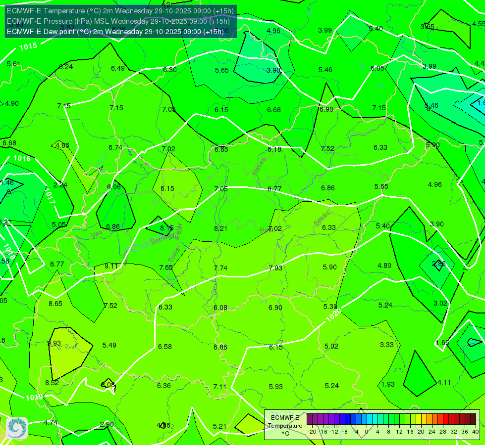Select the ECMWF-E Dew point 2m layer label
Viewport: 485px width, 445px height.
pos(115,32)
